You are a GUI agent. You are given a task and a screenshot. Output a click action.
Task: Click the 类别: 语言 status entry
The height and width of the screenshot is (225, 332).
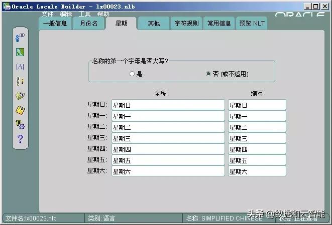101,218
